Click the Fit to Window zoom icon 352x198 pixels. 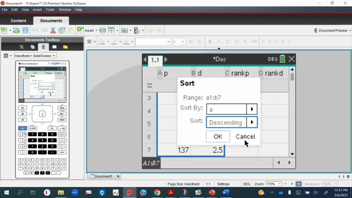pyautogui.click(x=298, y=184)
